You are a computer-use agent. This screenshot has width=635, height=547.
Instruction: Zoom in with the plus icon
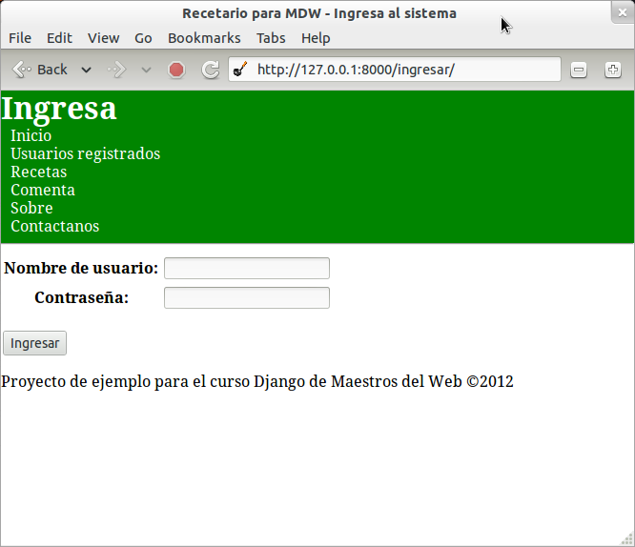pyautogui.click(x=613, y=70)
